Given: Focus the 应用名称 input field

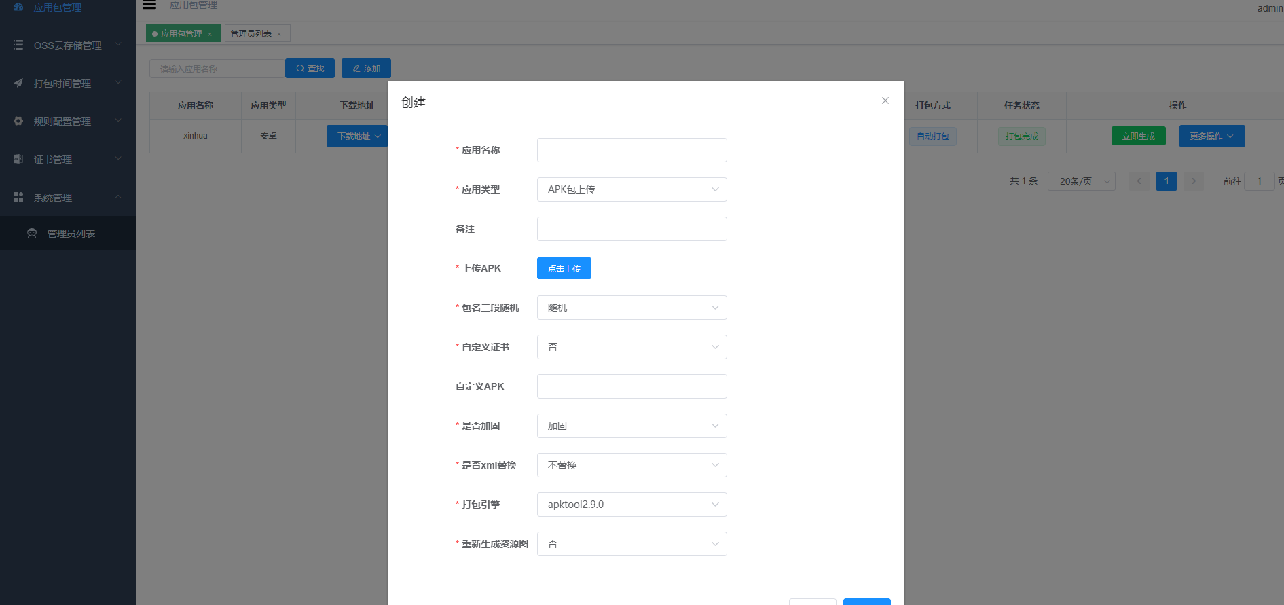Looking at the screenshot, I should [x=631, y=150].
